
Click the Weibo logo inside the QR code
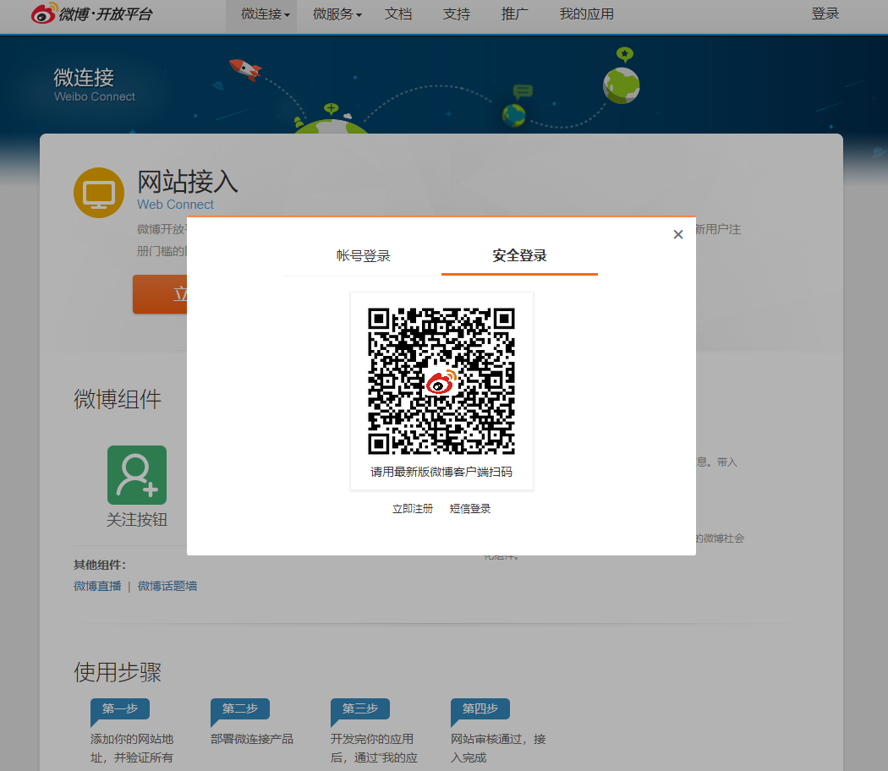click(441, 382)
